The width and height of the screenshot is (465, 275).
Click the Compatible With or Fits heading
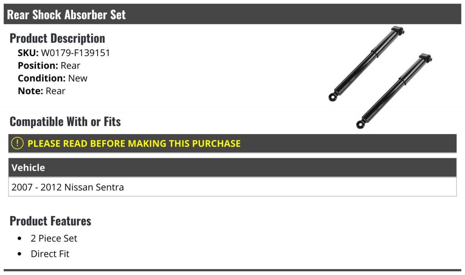tap(65, 122)
